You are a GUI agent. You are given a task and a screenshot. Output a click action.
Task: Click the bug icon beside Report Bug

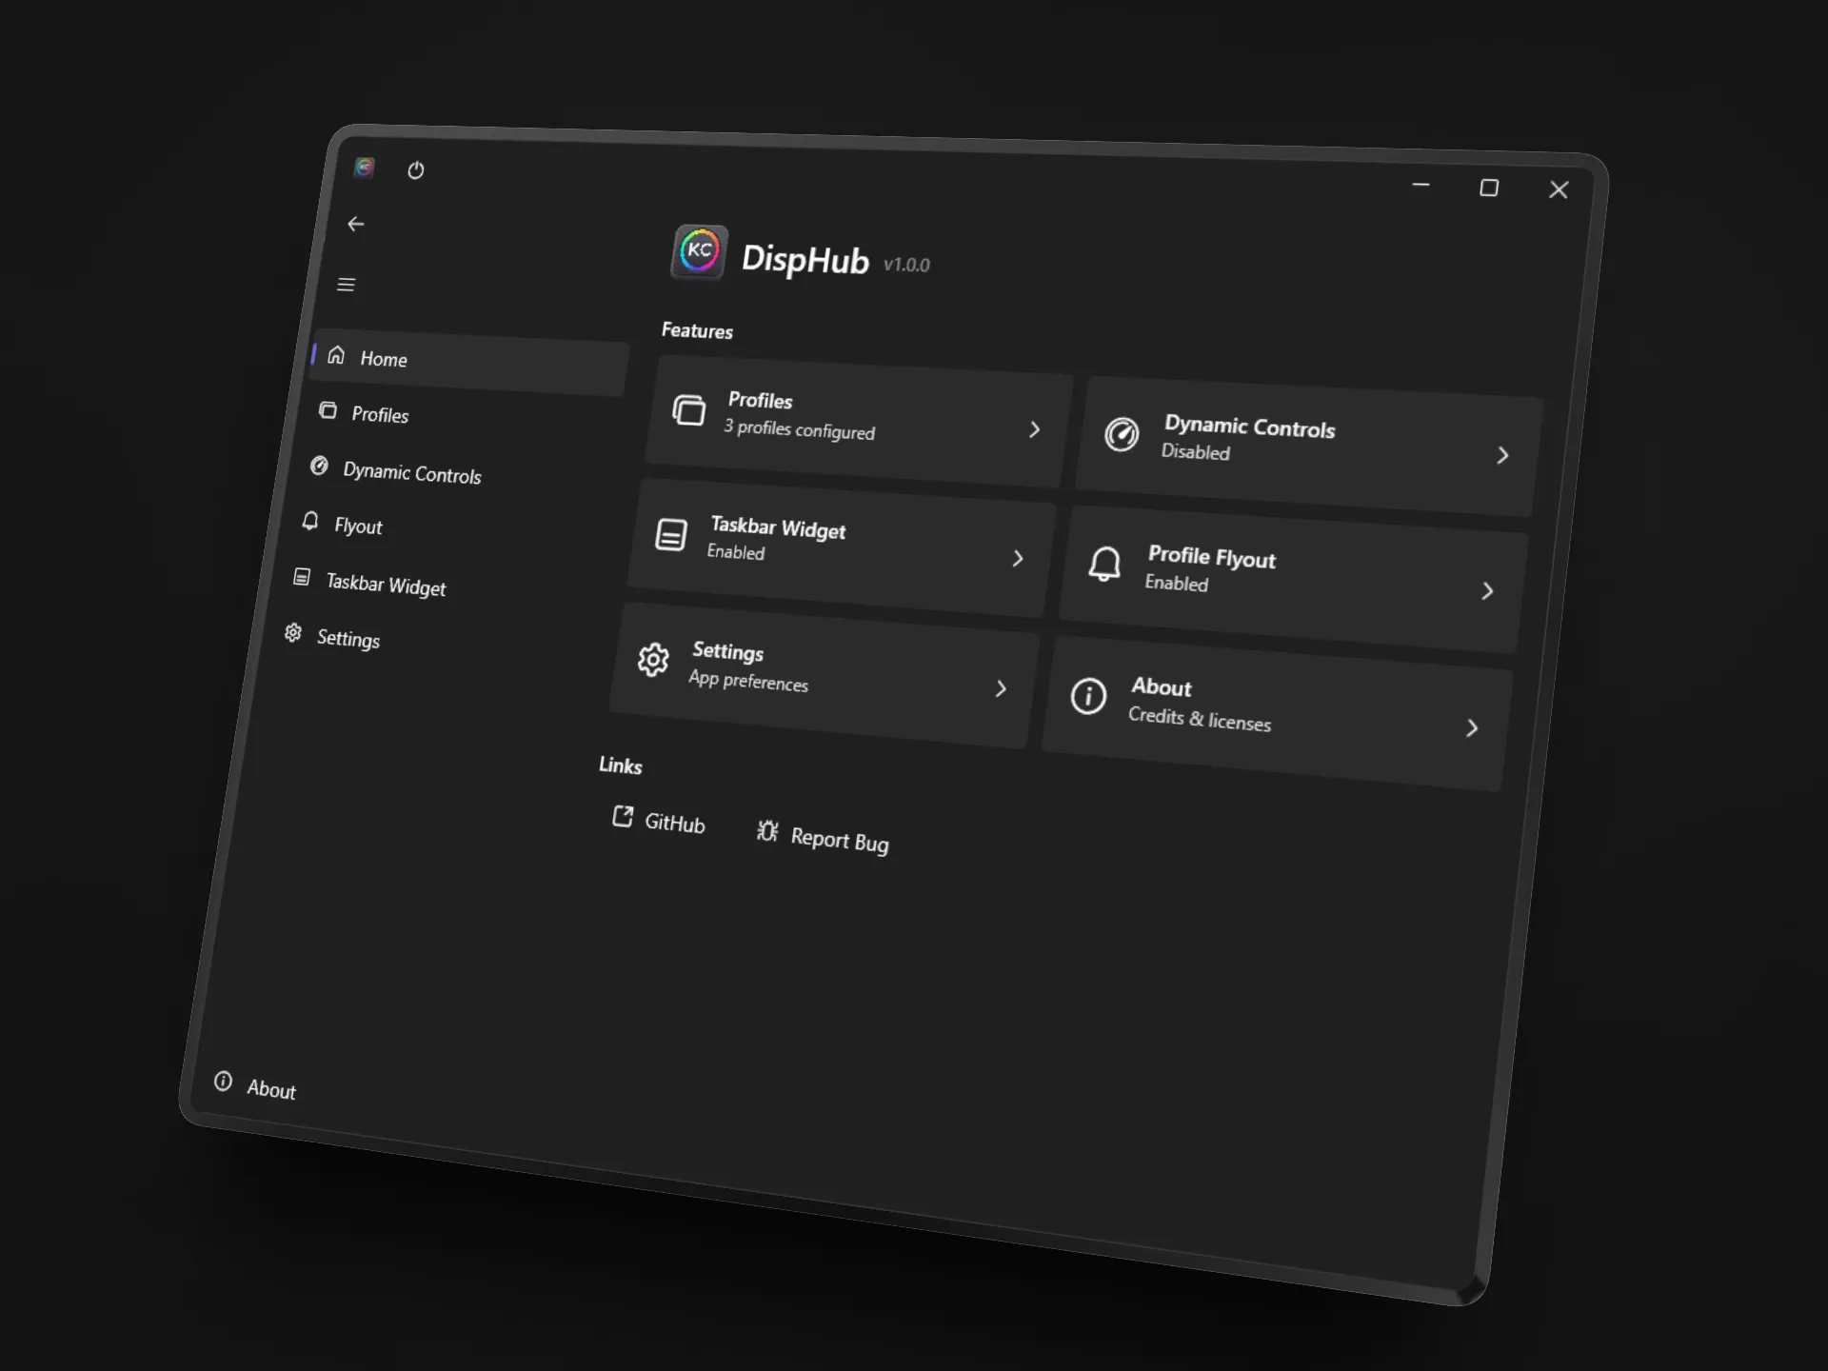click(767, 831)
